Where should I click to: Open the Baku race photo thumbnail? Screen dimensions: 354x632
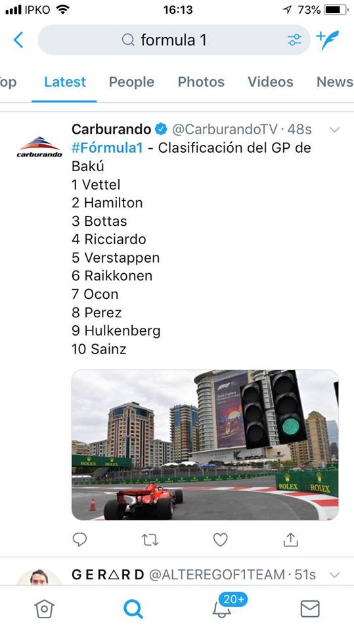205,445
